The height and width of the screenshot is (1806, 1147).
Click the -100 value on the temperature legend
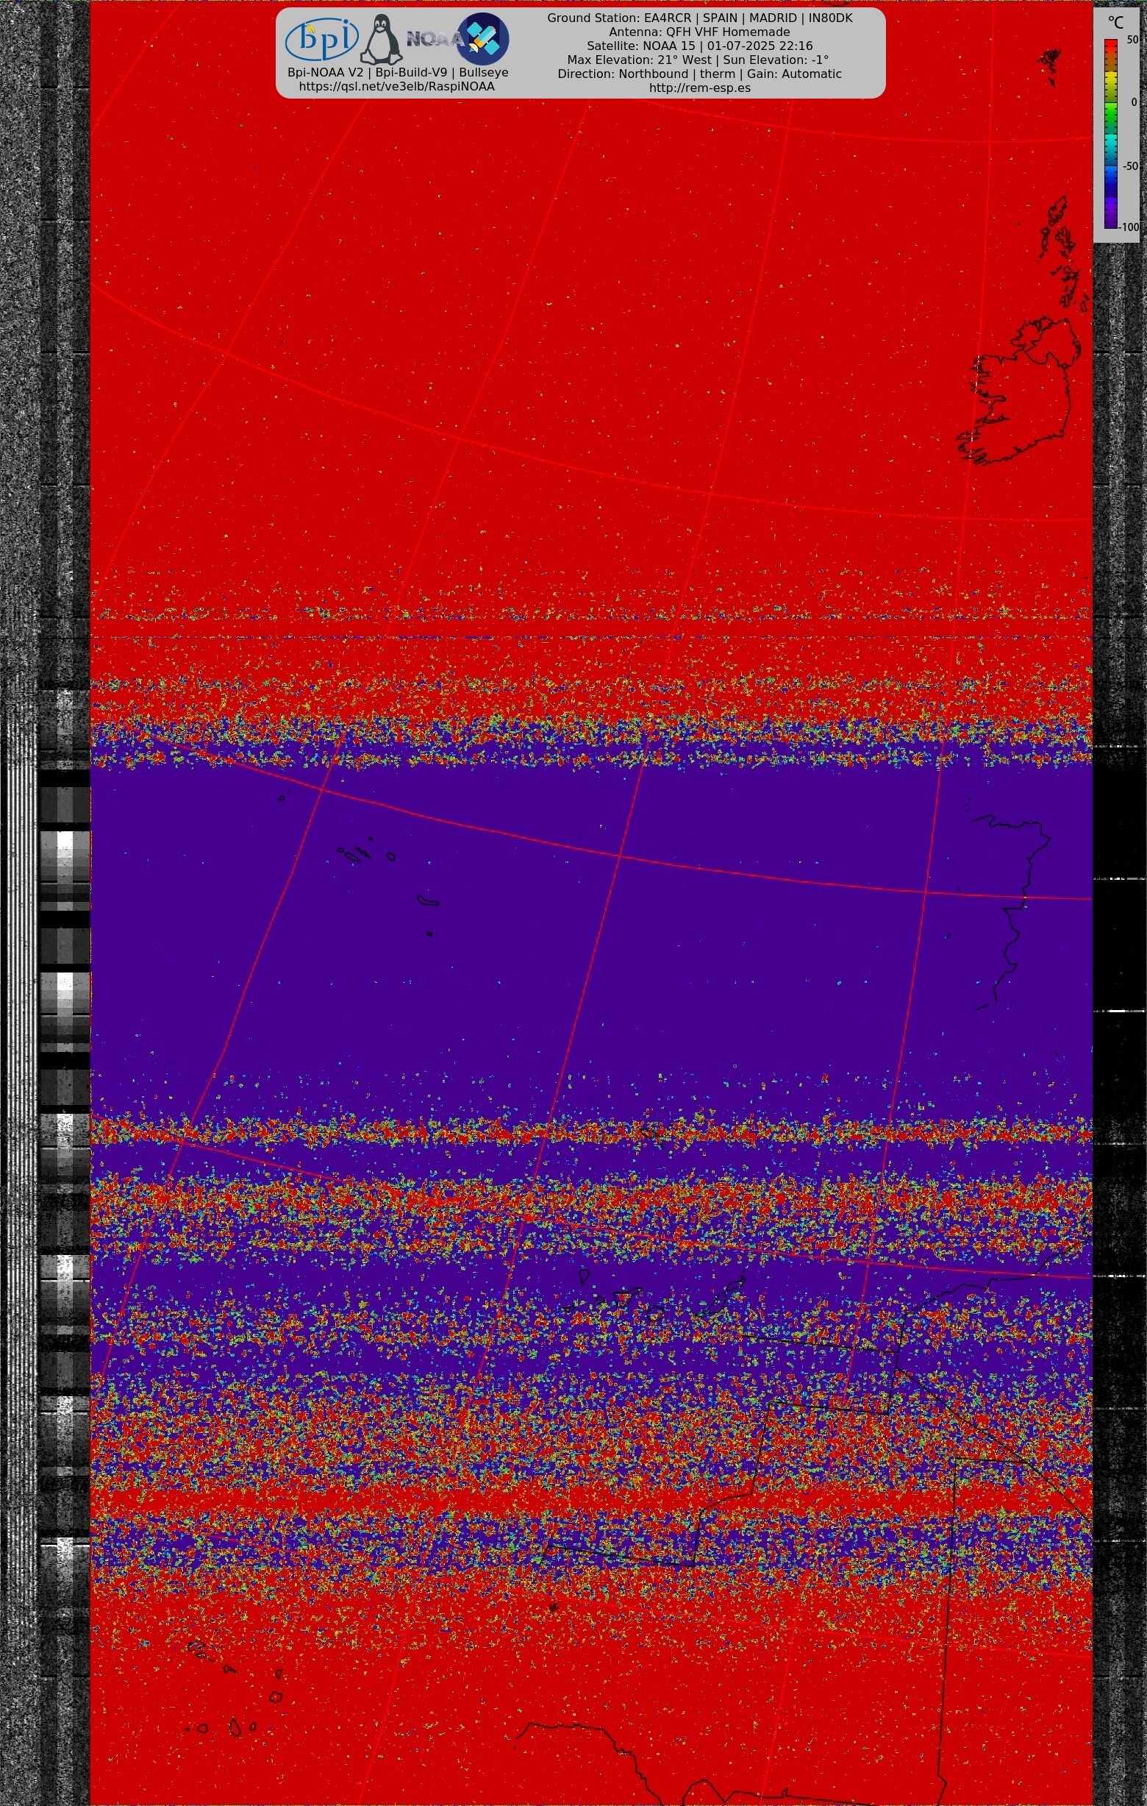(x=1129, y=227)
